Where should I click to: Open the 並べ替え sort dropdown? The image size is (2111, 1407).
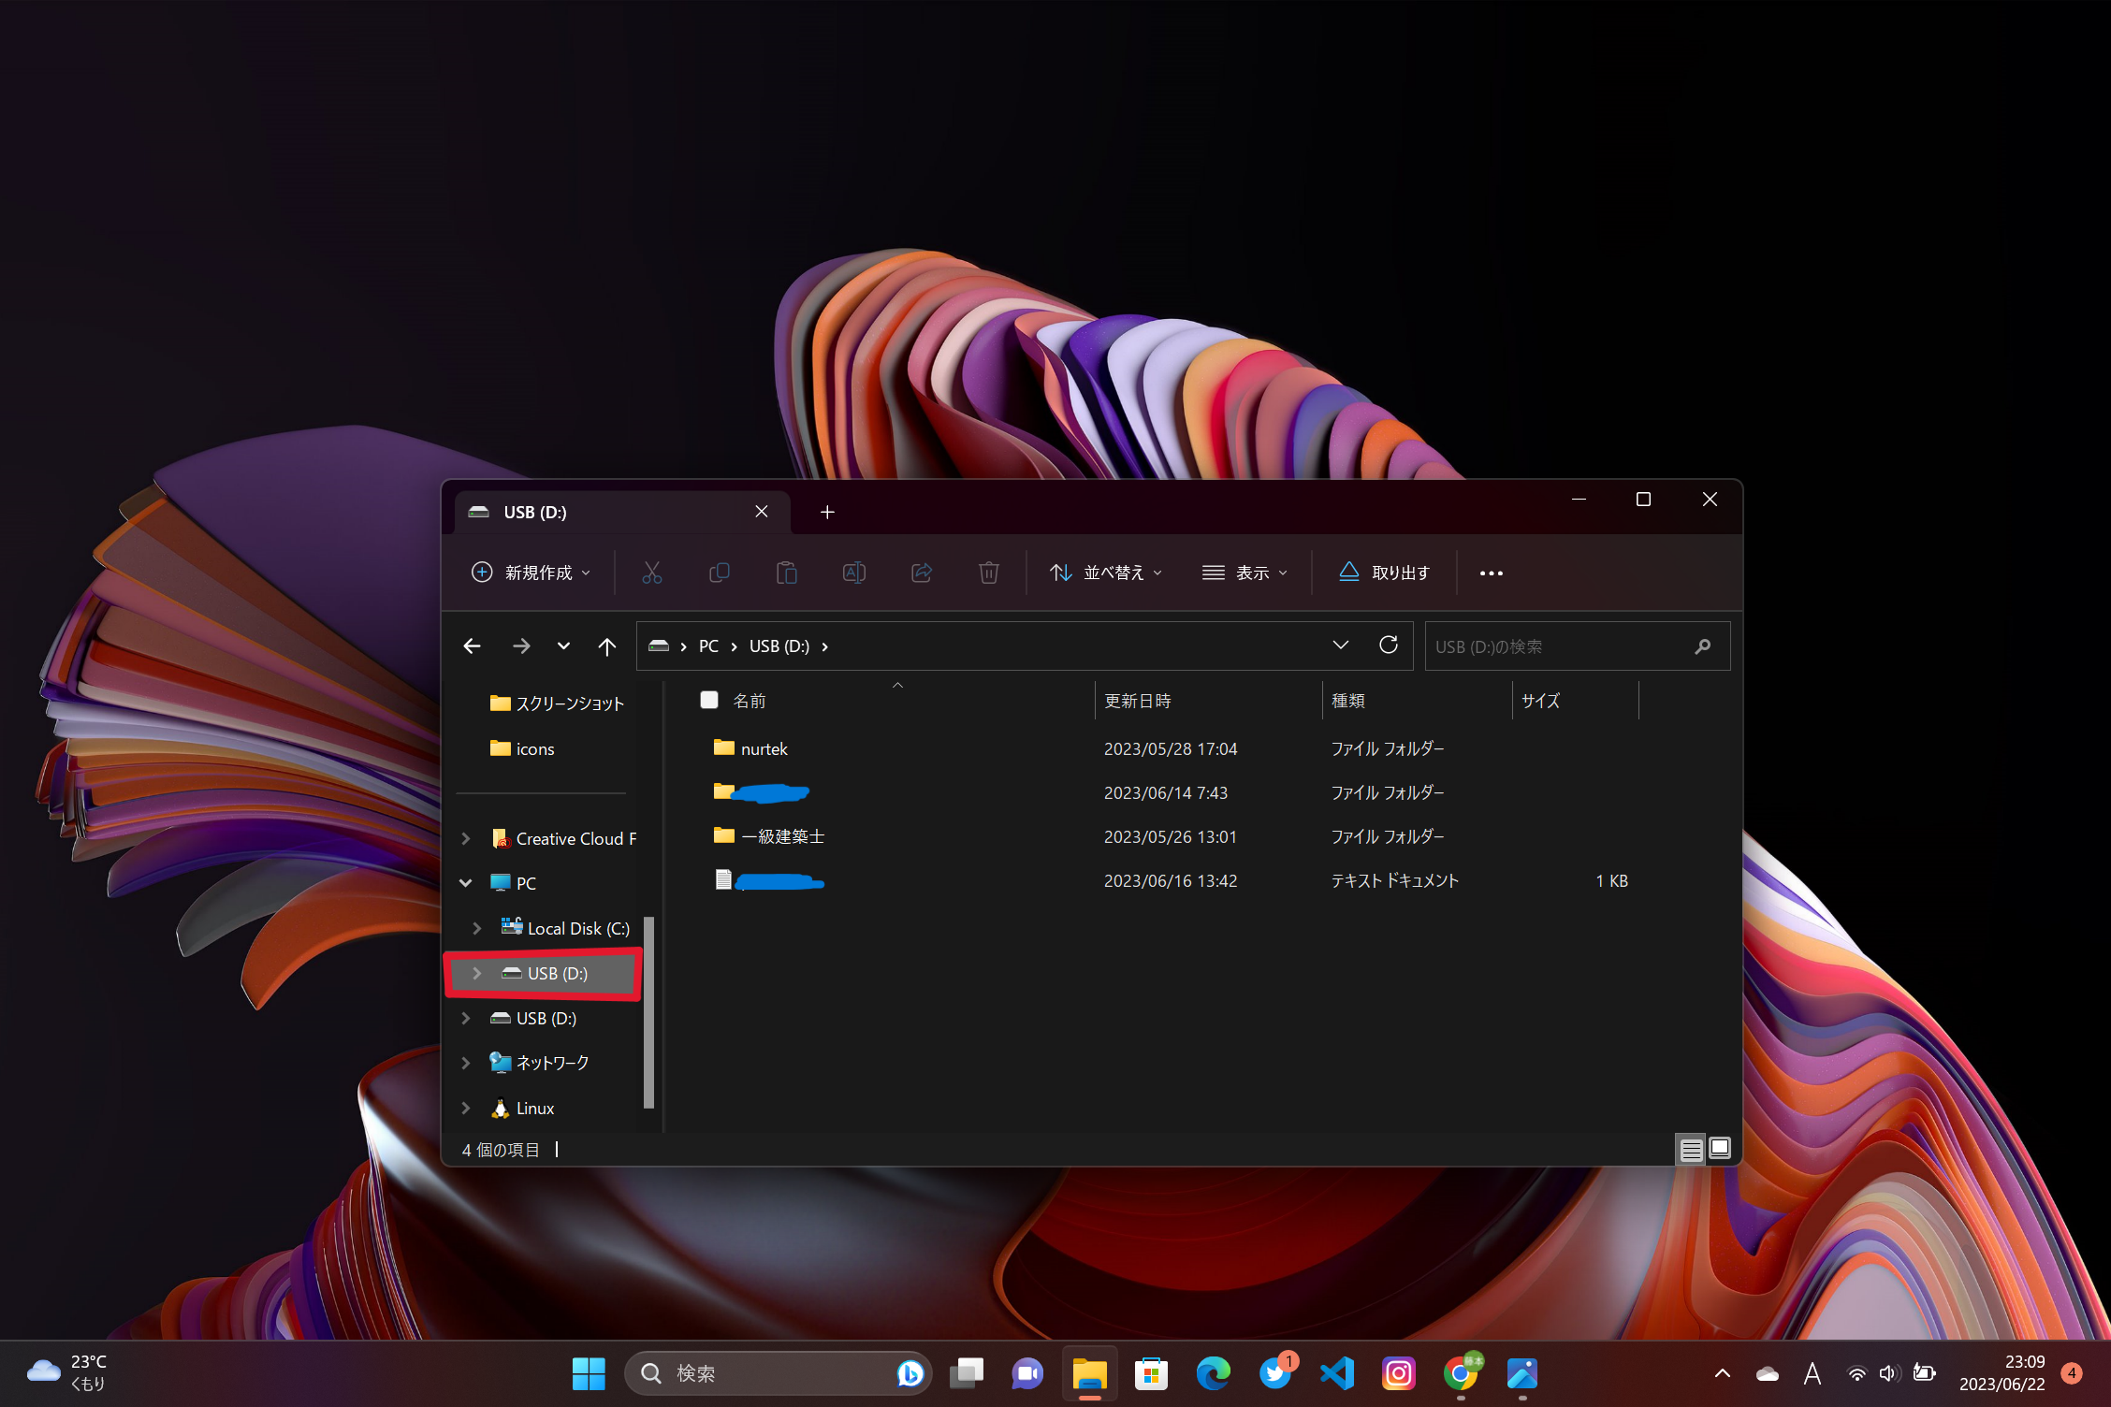(x=1106, y=573)
